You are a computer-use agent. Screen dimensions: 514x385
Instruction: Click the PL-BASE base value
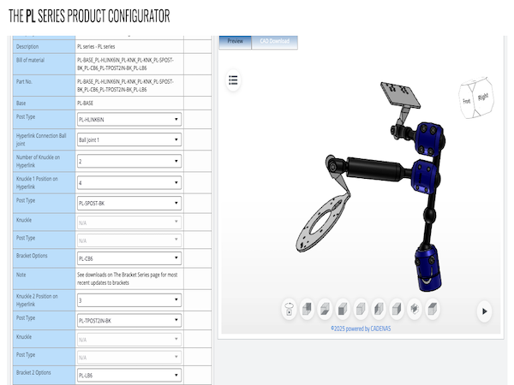(x=85, y=104)
